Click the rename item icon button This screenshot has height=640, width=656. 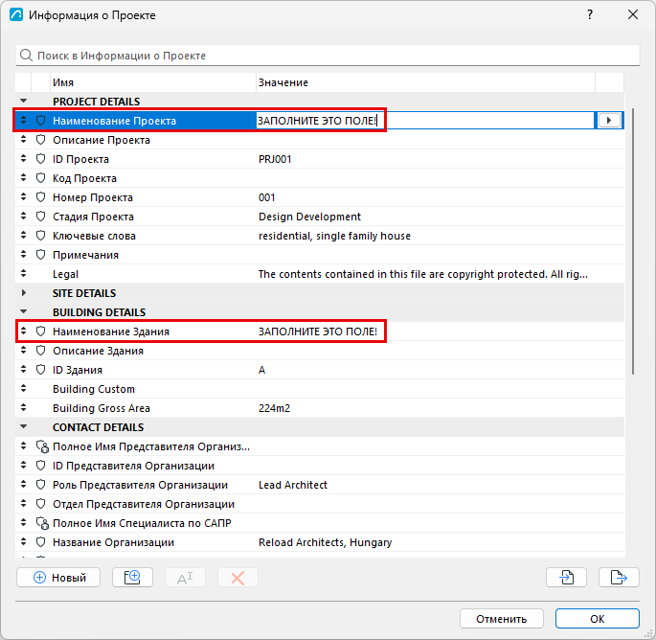click(x=185, y=578)
